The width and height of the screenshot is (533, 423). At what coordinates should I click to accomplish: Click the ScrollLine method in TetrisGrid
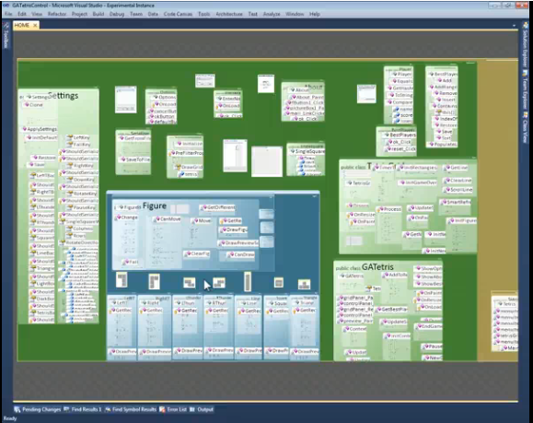point(458,190)
